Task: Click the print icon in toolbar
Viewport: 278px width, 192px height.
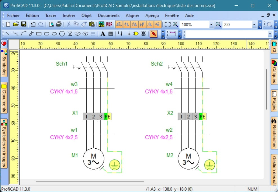Action: (59, 24)
